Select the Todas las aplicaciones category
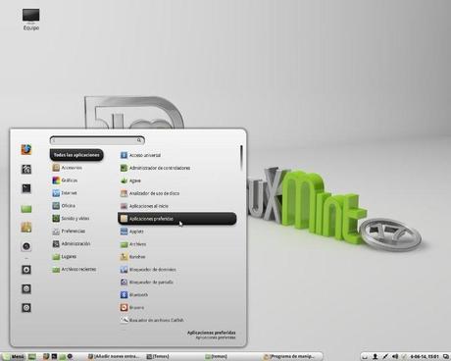 76,155
